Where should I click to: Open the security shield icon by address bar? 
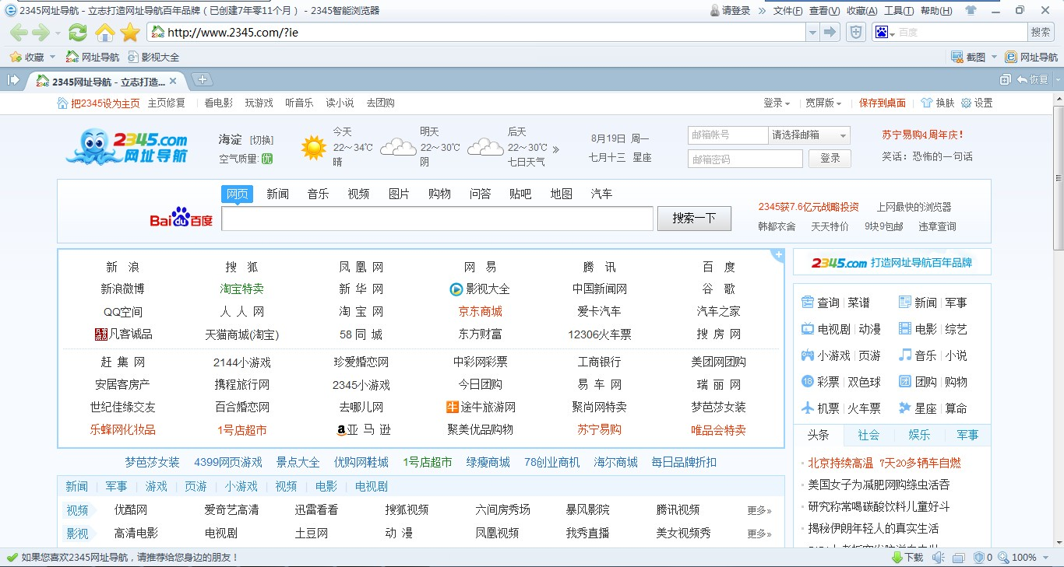point(856,32)
